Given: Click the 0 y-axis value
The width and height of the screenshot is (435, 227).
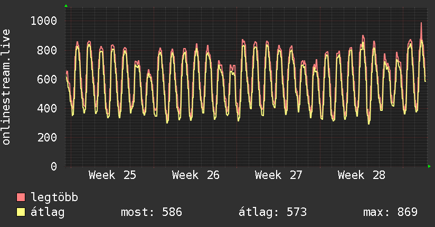Looking at the screenshot, I should pos(54,166).
